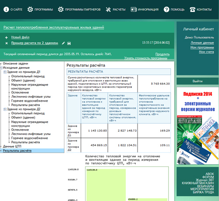The height and width of the screenshot is (201, 219).
Task: Click the total value 5 765 664.30
Action: (160, 84)
